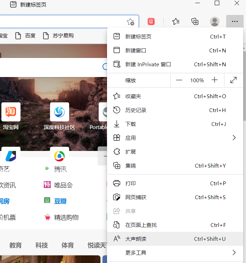The height and width of the screenshot is (263, 246).
Task: Switch to 体育 news tab
Action: click(67, 245)
